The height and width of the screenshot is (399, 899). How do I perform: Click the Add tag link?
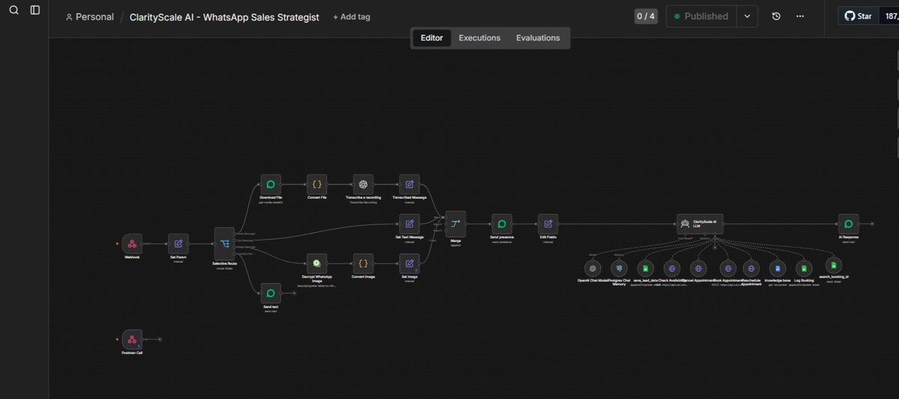click(x=351, y=16)
